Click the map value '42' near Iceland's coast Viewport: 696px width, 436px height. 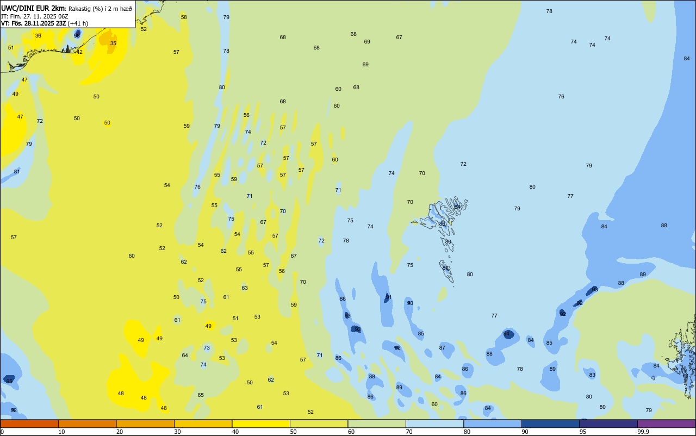point(79,52)
